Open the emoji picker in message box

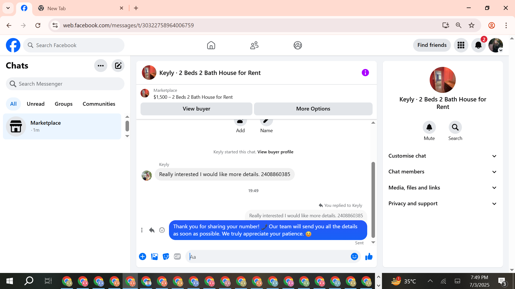pyautogui.click(x=354, y=257)
